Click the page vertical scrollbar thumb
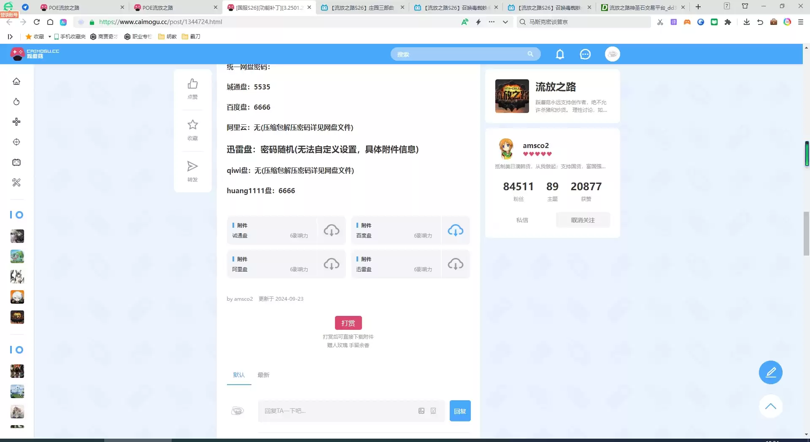Image resolution: width=810 pixels, height=442 pixels. tap(806, 234)
